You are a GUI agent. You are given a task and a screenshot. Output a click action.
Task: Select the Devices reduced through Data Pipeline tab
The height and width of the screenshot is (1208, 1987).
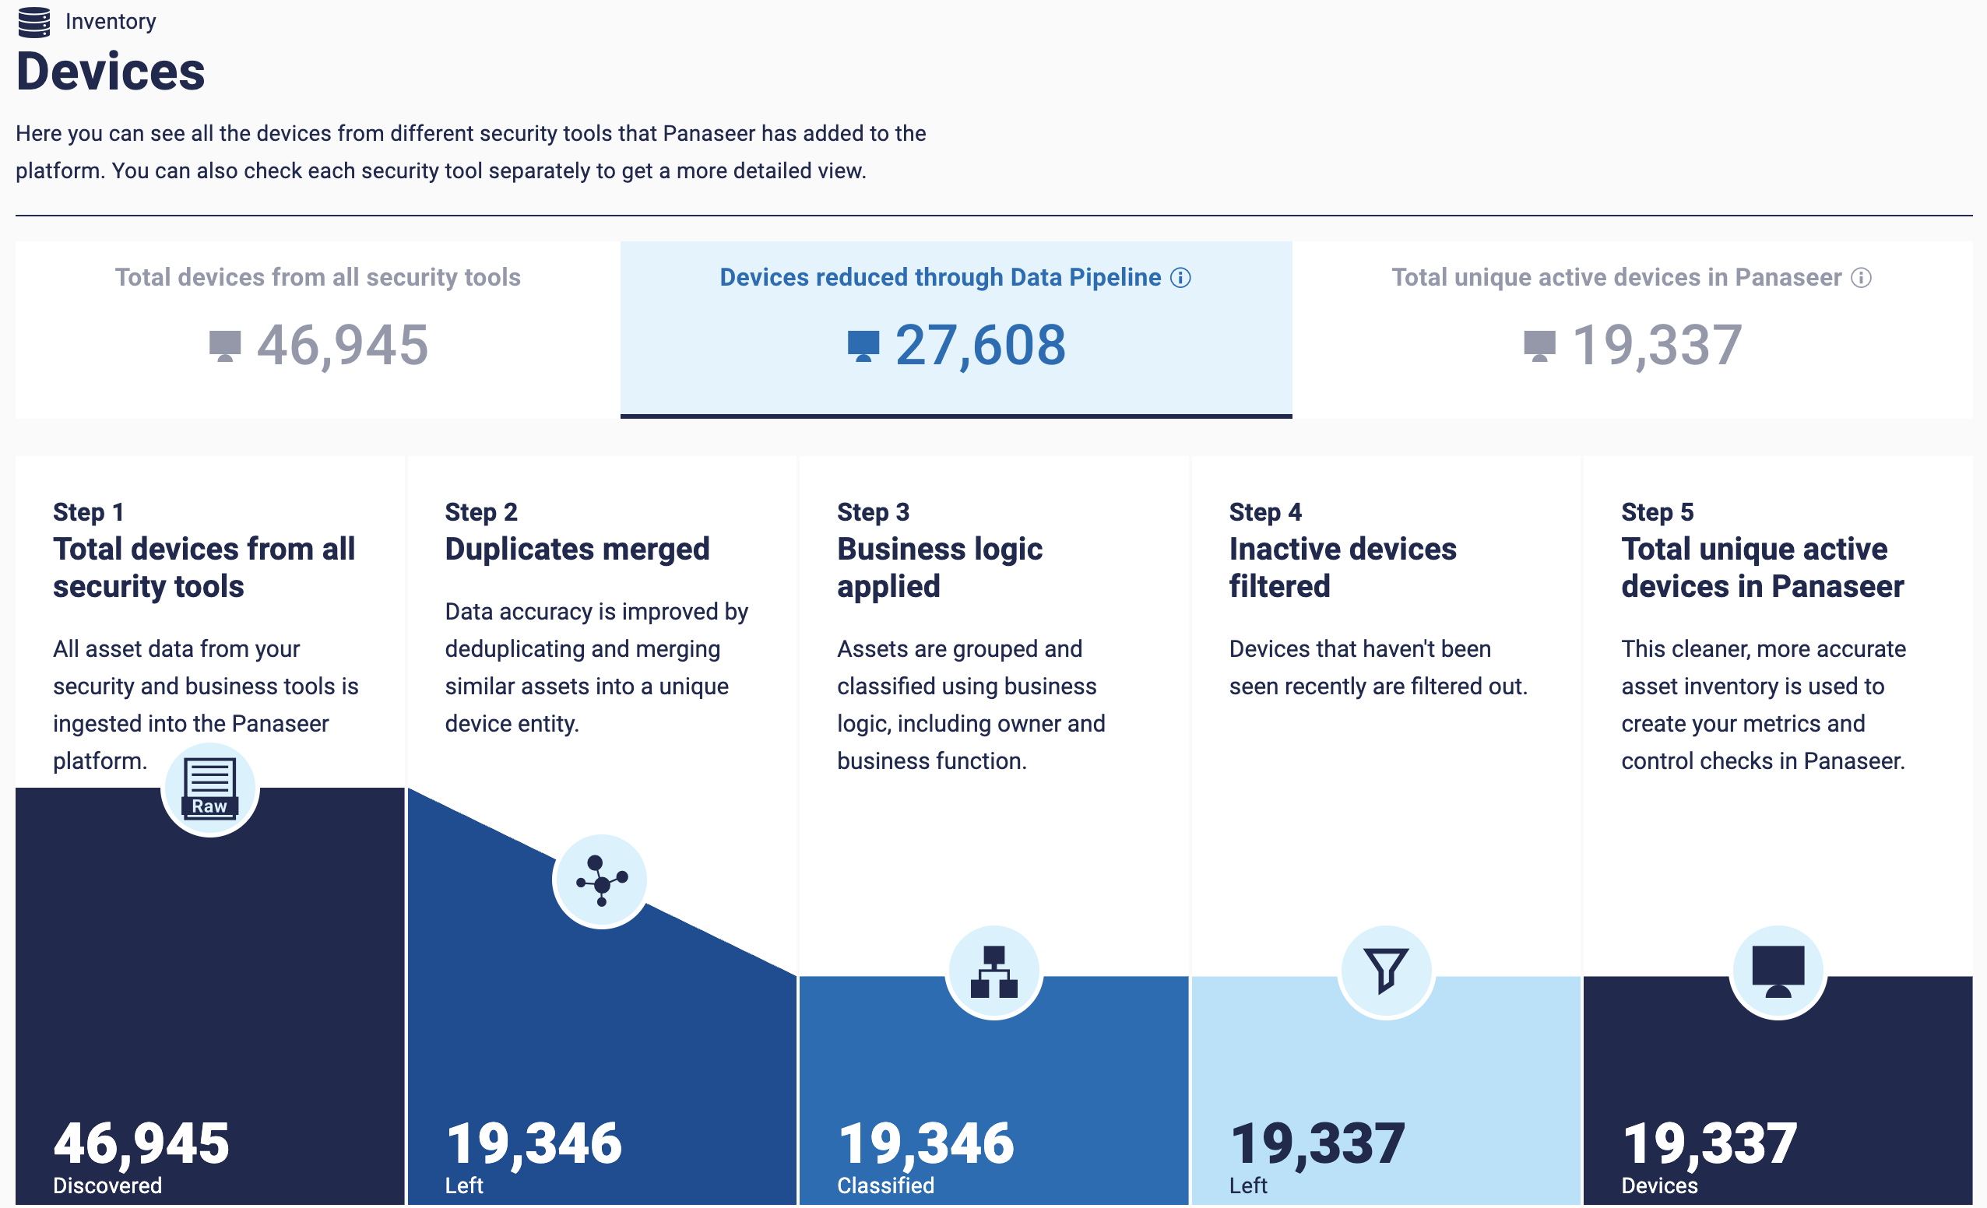coord(955,330)
